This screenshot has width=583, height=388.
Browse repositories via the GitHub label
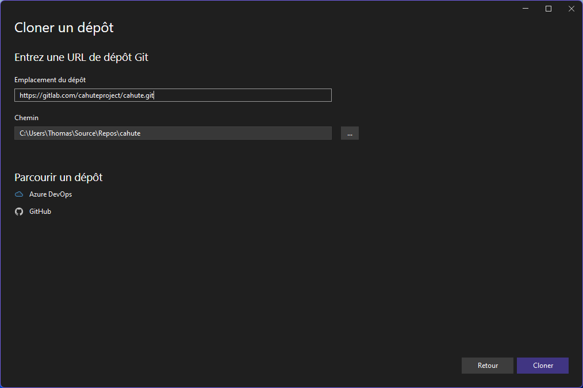pos(40,212)
